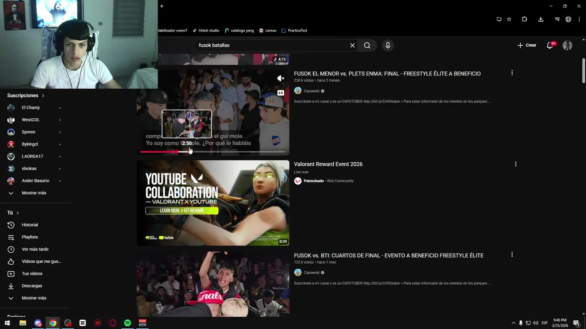Open the canvas bookmark
Screen dimensions: 586x329
coord(267,30)
